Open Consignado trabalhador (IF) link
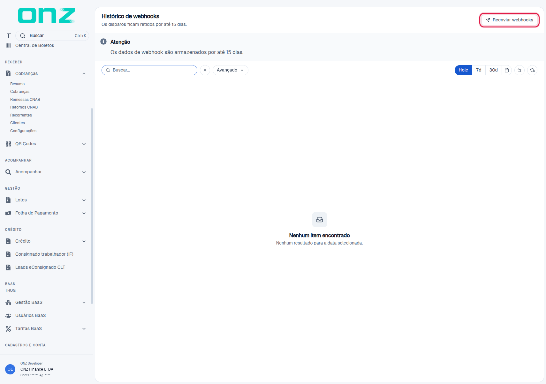The width and height of the screenshot is (546, 384). click(x=44, y=254)
